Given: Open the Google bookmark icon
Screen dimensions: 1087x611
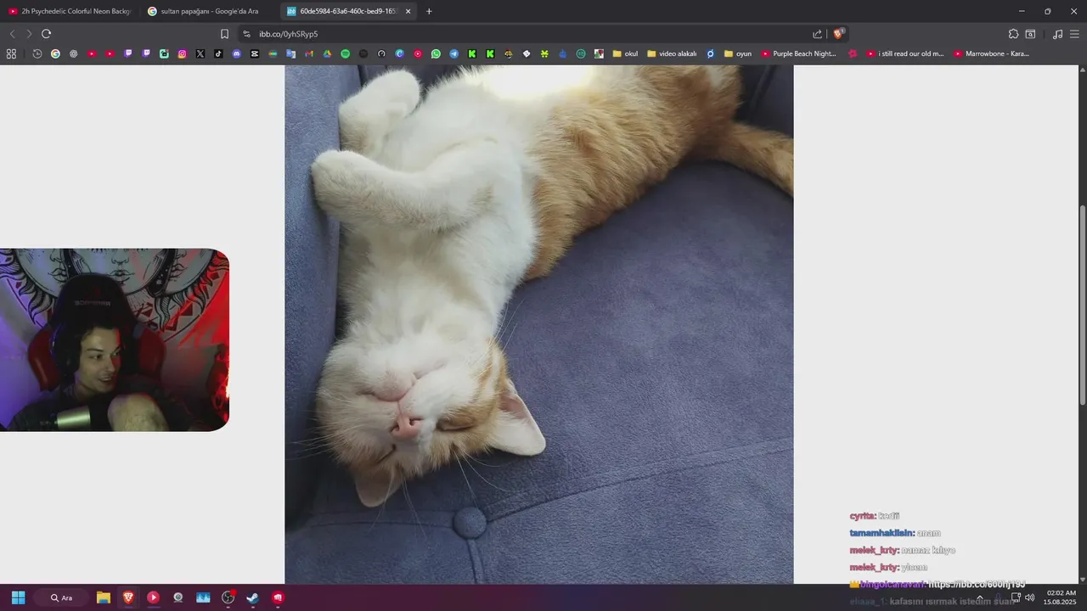Looking at the screenshot, I should pyautogui.click(x=55, y=53).
